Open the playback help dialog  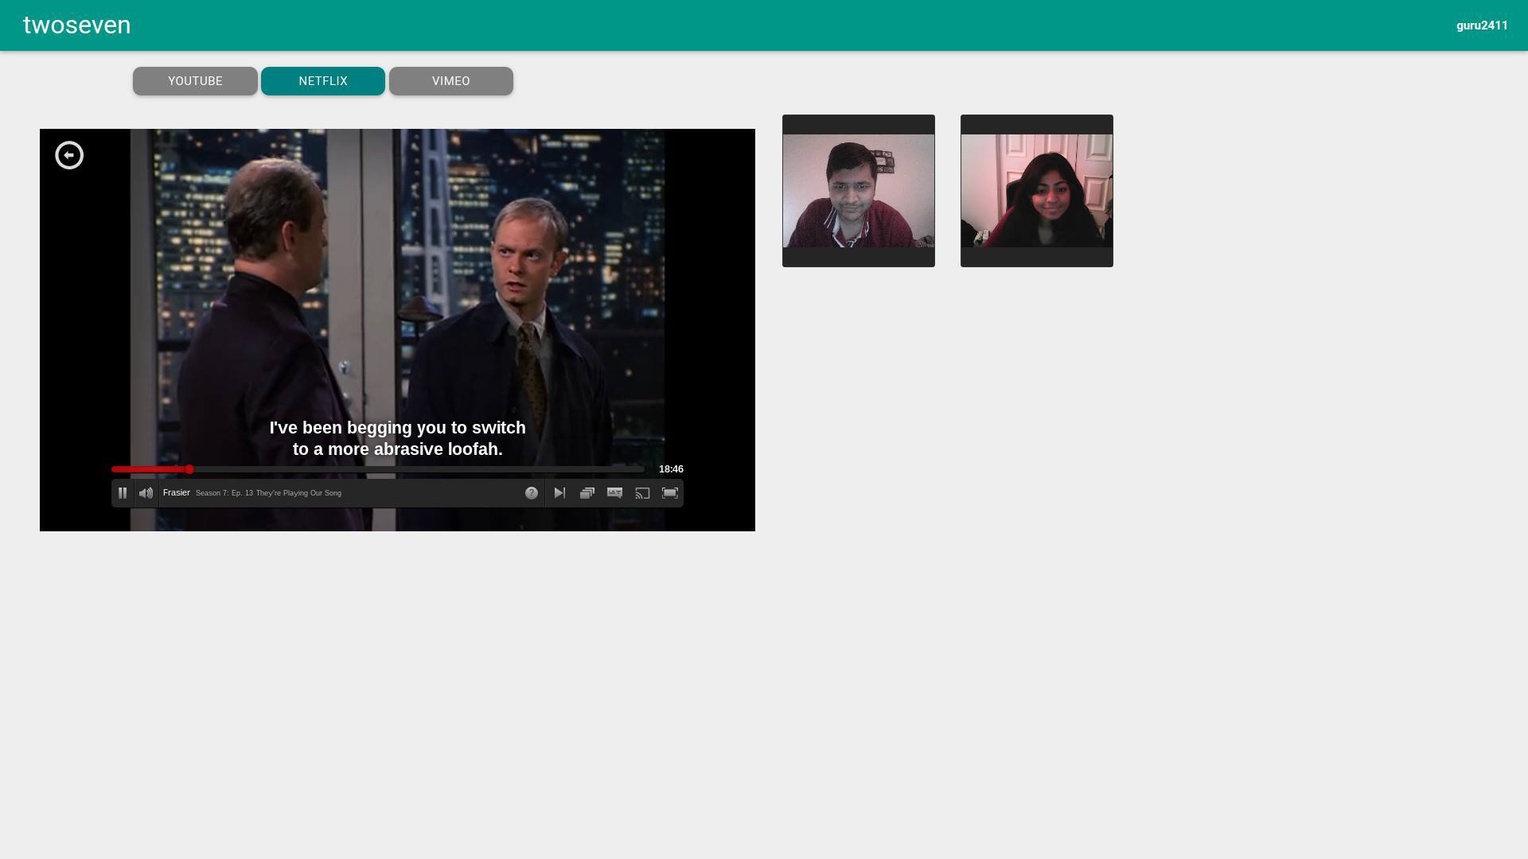point(530,492)
